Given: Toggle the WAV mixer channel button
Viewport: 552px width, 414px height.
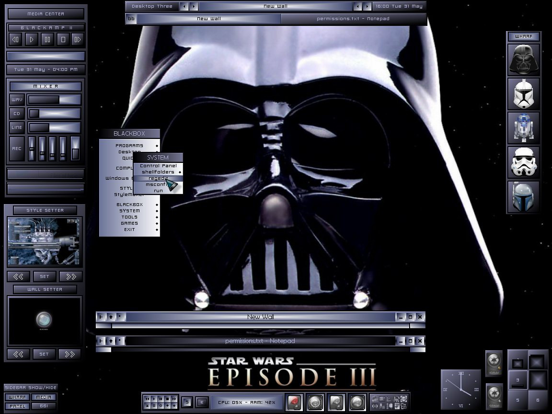Looking at the screenshot, I should [x=17, y=100].
